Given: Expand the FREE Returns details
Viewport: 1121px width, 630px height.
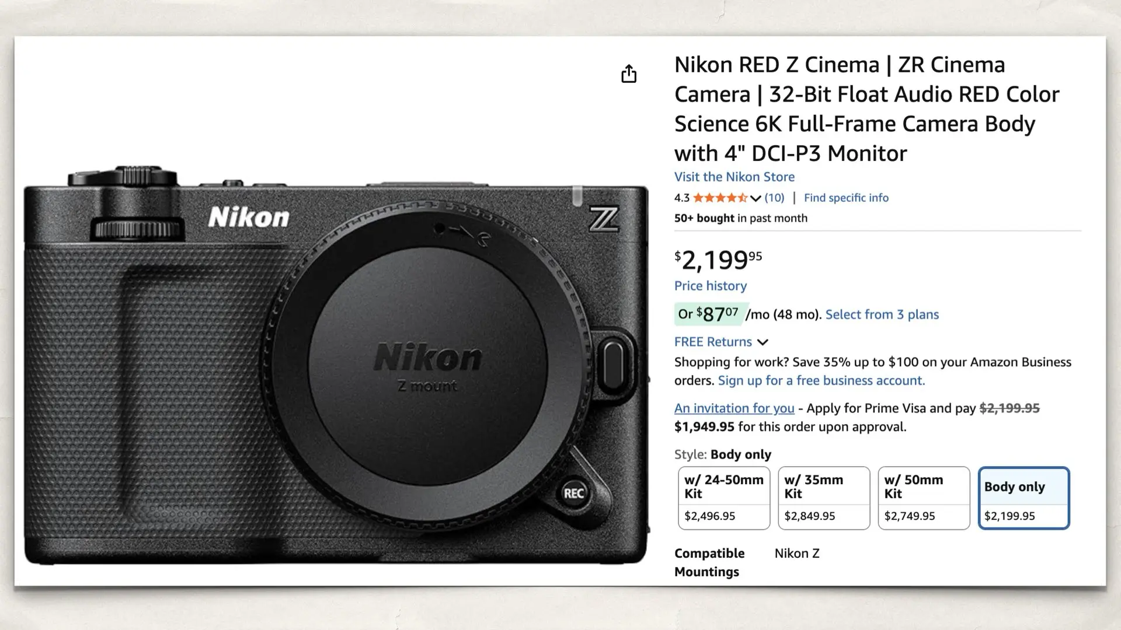Looking at the screenshot, I should point(763,342).
